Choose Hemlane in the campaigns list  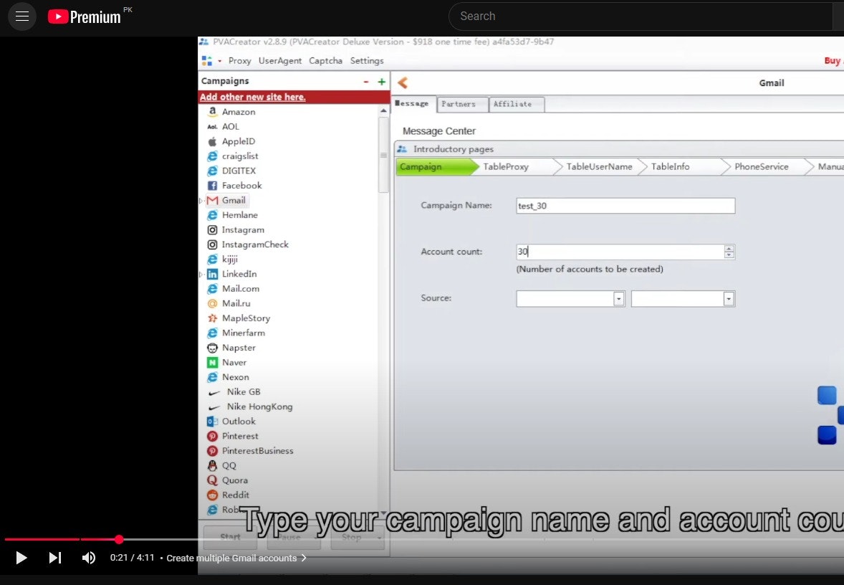coord(240,215)
